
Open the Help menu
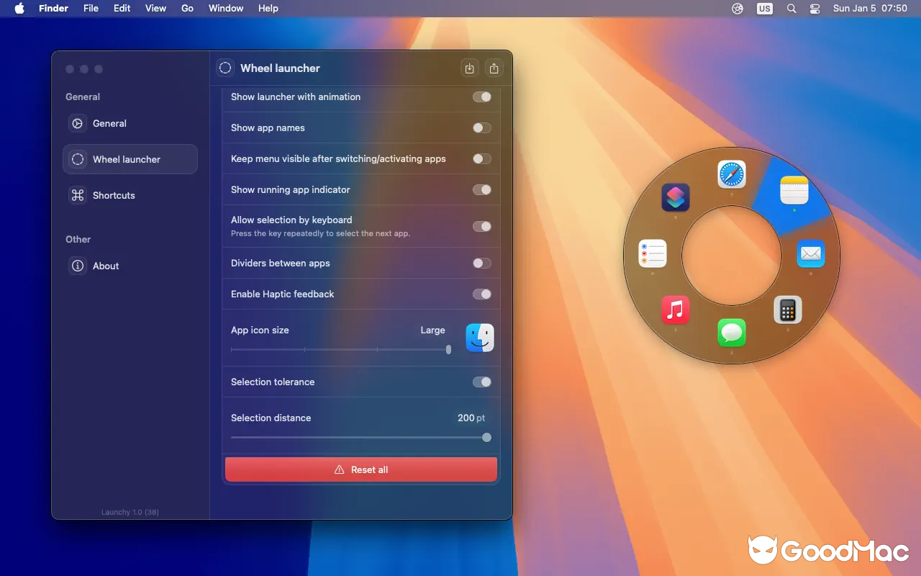point(268,9)
